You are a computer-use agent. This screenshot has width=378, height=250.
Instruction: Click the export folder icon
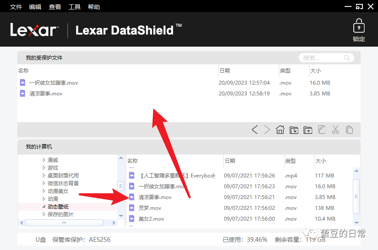294,130
